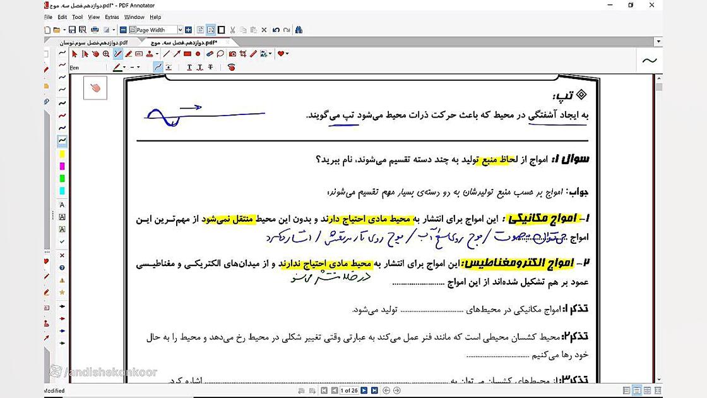This screenshot has width=707, height=398.
Task: Click the Print icon in toolbar
Action: coord(95,30)
